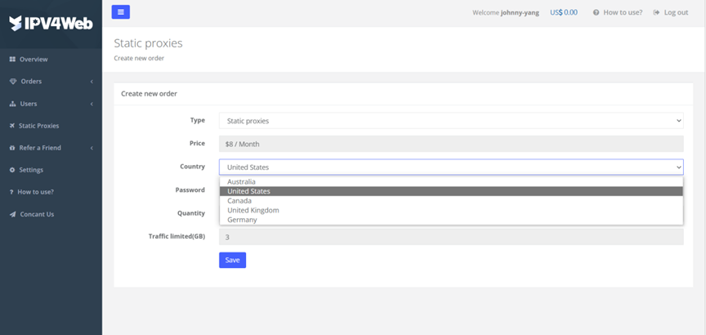The width and height of the screenshot is (706, 335).
Task: Toggle the hamburger sidebar menu button
Action: [121, 12]
